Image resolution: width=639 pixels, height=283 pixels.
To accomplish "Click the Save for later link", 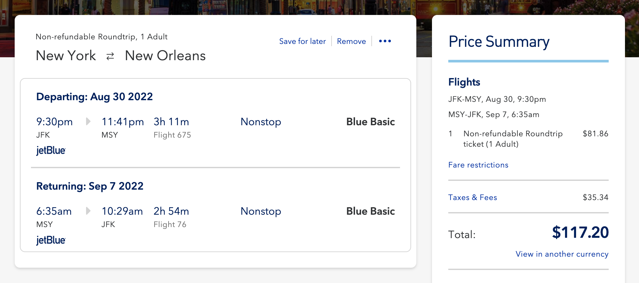I will click(x=302, y=41).
